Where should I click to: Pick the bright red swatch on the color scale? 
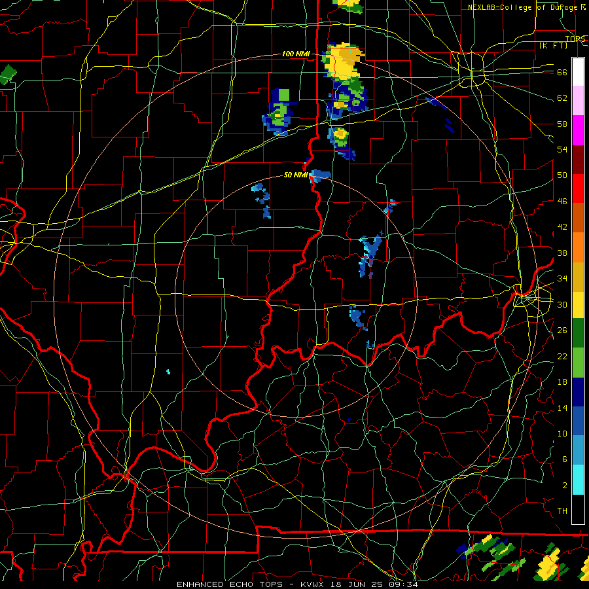578,188
